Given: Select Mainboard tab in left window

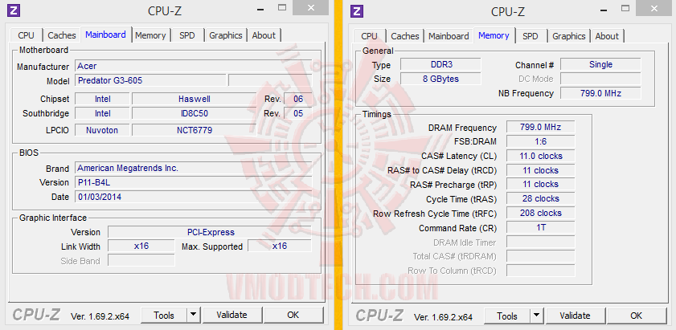Looking at the screenshot, I should click(105, 35).
